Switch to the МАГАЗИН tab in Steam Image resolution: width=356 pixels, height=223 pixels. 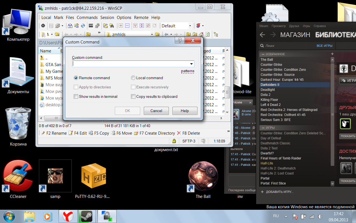pos(295,35)
